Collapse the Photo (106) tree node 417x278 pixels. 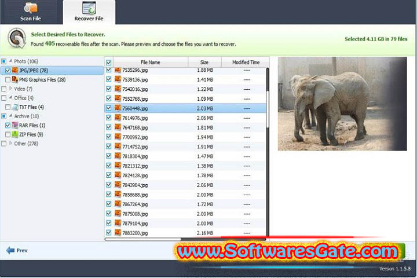tap(10, 61)
